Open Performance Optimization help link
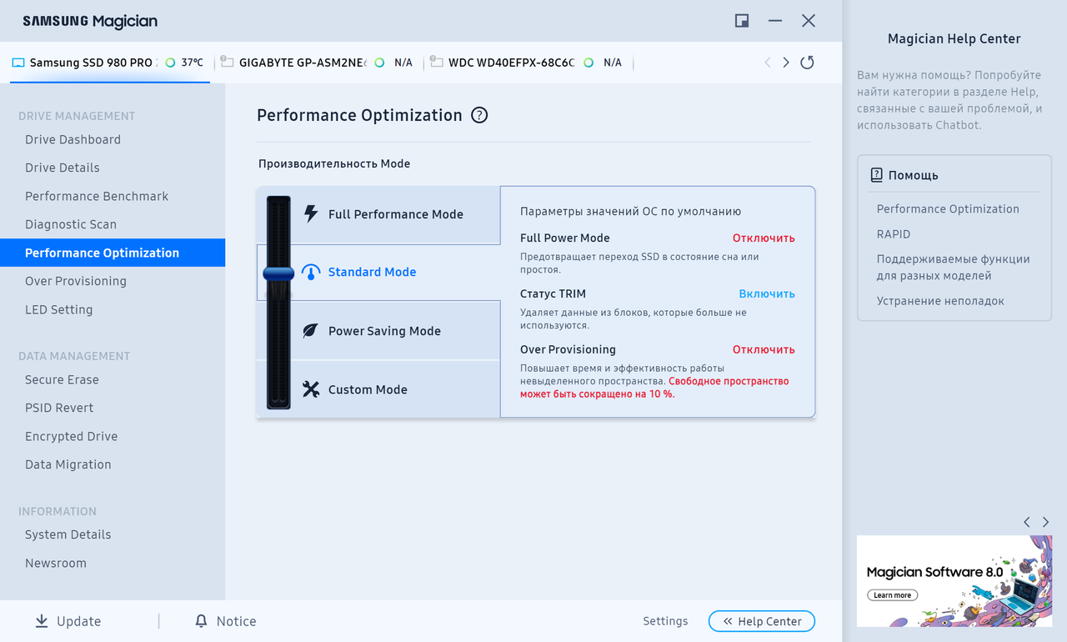The width and height of the screenshot is (1067, 642). click(948, 208)
